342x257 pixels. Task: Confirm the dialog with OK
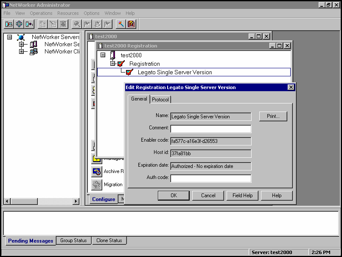(x=174, y=196)
